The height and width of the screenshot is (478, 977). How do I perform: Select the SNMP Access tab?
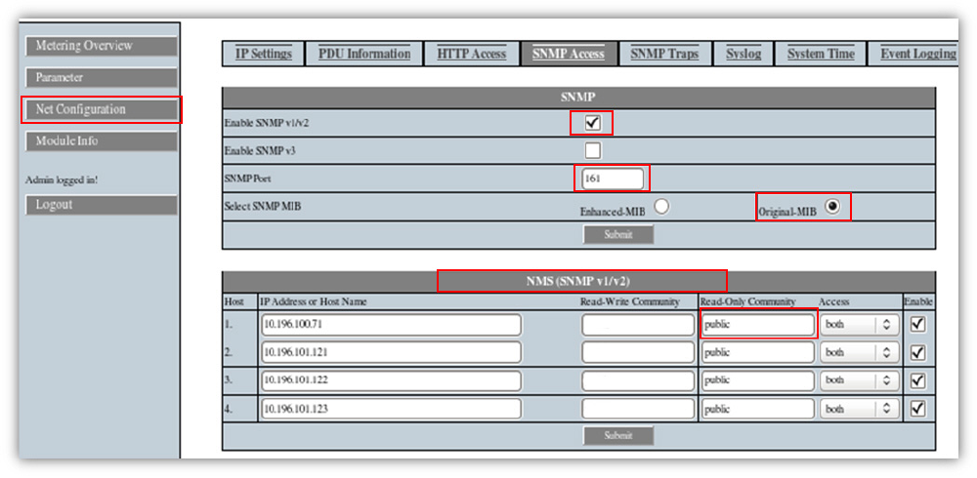coord(569,55)
